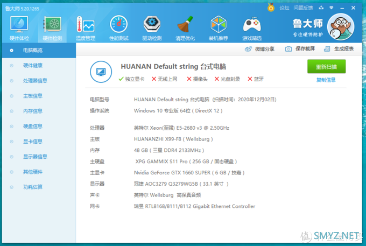The image size is (366, 246).
Task: Click the camera icon for 保存截屏
Action: (288, 49)
